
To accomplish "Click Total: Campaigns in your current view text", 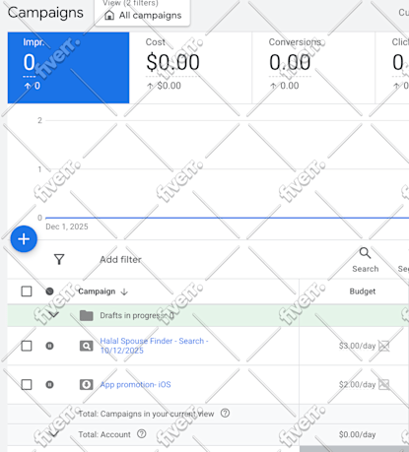I will (x=146, y=414).
